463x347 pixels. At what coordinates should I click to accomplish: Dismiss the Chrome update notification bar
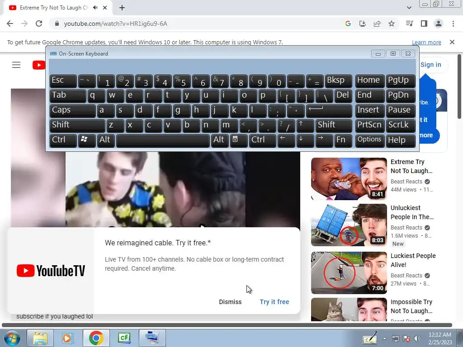coord(452,42)
